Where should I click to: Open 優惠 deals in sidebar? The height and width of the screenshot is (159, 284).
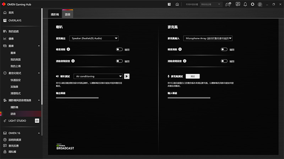tap(11, 39)
